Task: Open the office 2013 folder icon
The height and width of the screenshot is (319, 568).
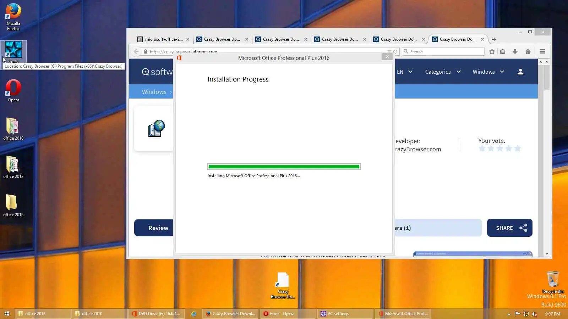Action: coord(13,167)
